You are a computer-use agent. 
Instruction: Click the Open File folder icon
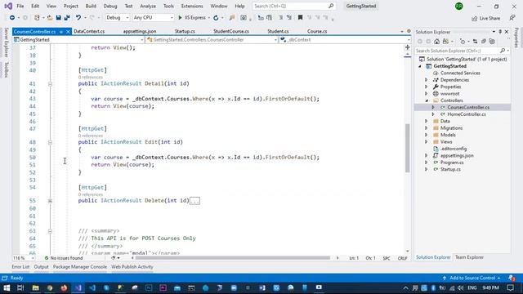point(50,18)
